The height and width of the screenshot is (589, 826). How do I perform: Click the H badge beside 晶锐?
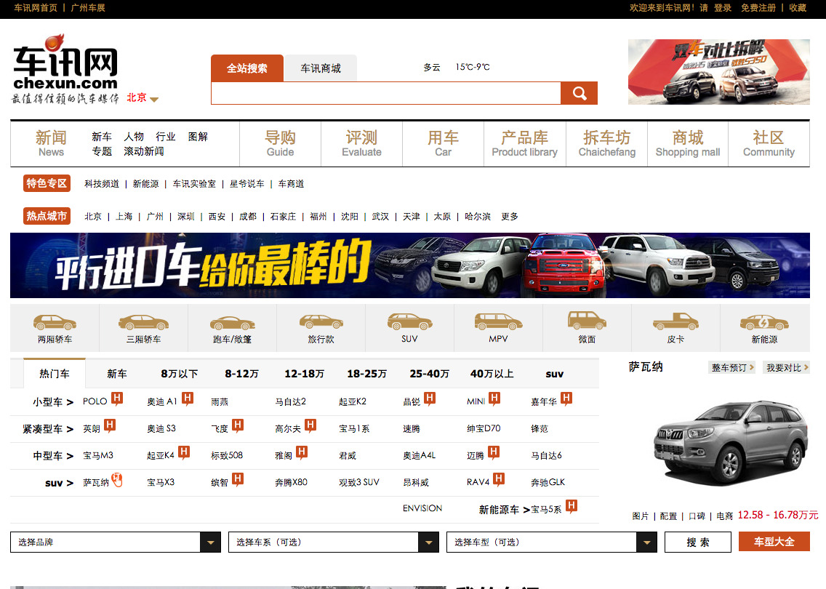pyautogui.click(x=430, y=398)
